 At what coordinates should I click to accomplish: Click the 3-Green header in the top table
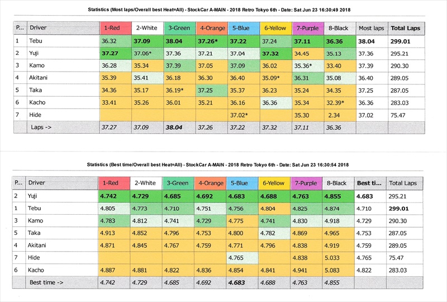point(179,28)
